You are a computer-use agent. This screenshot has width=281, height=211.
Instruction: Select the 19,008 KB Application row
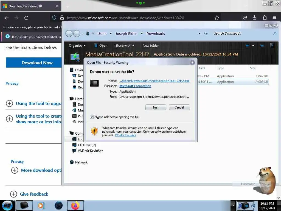click(x=233, y=82)
